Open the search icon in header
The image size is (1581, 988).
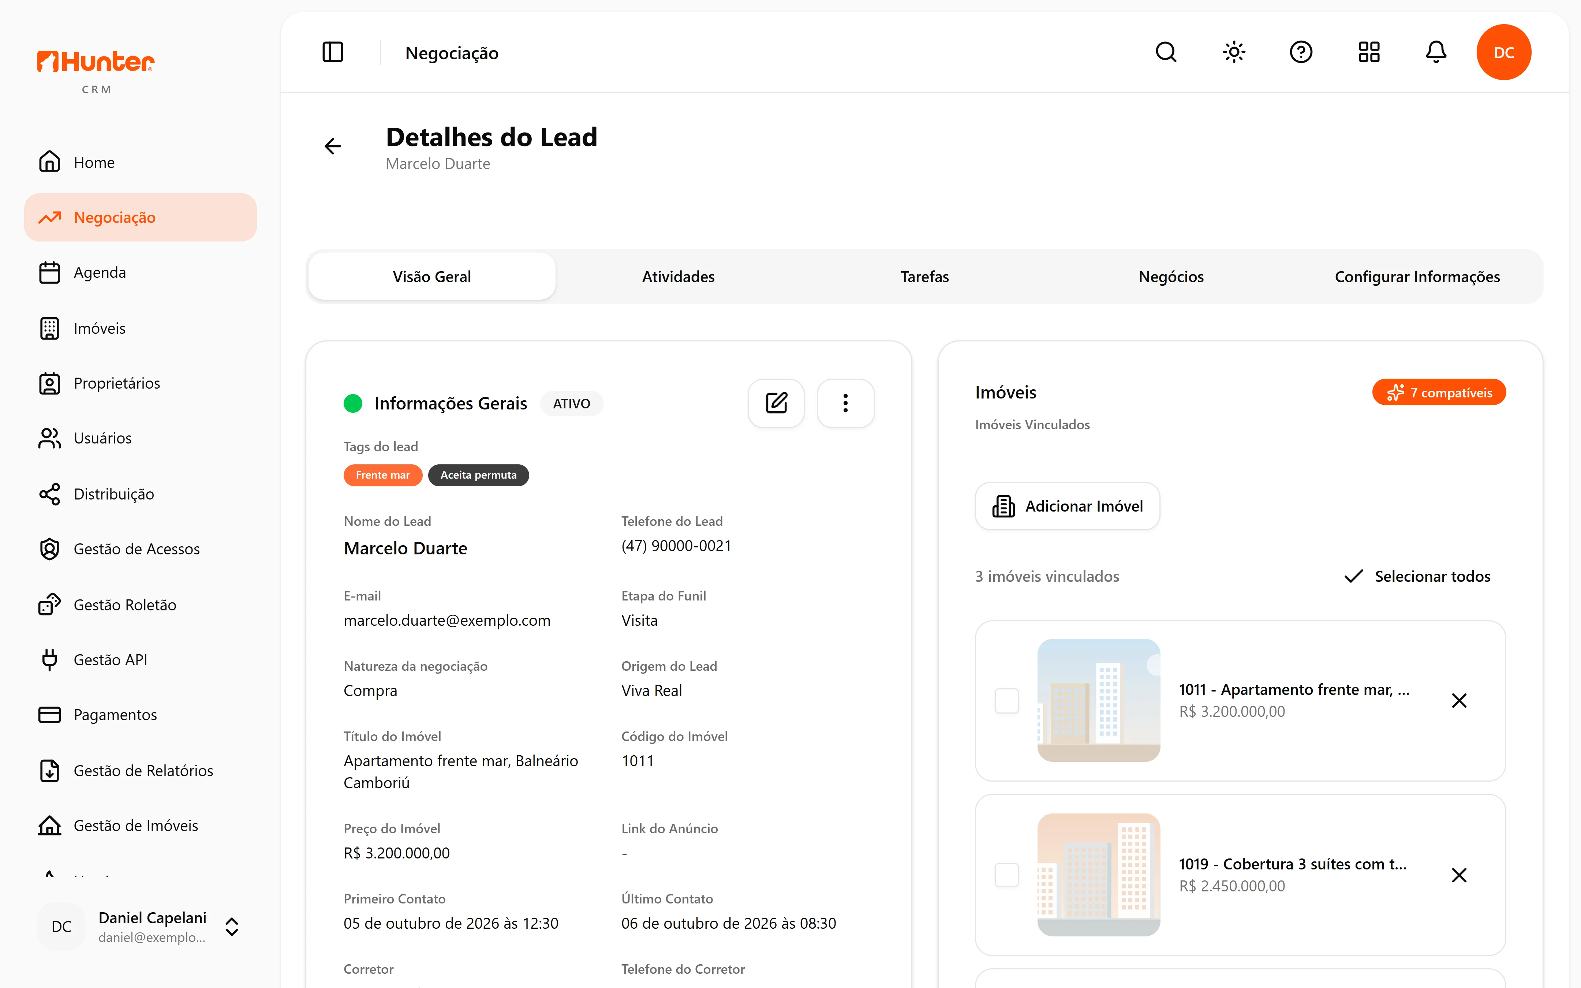pyautogui.click(x=1166, y=52)
